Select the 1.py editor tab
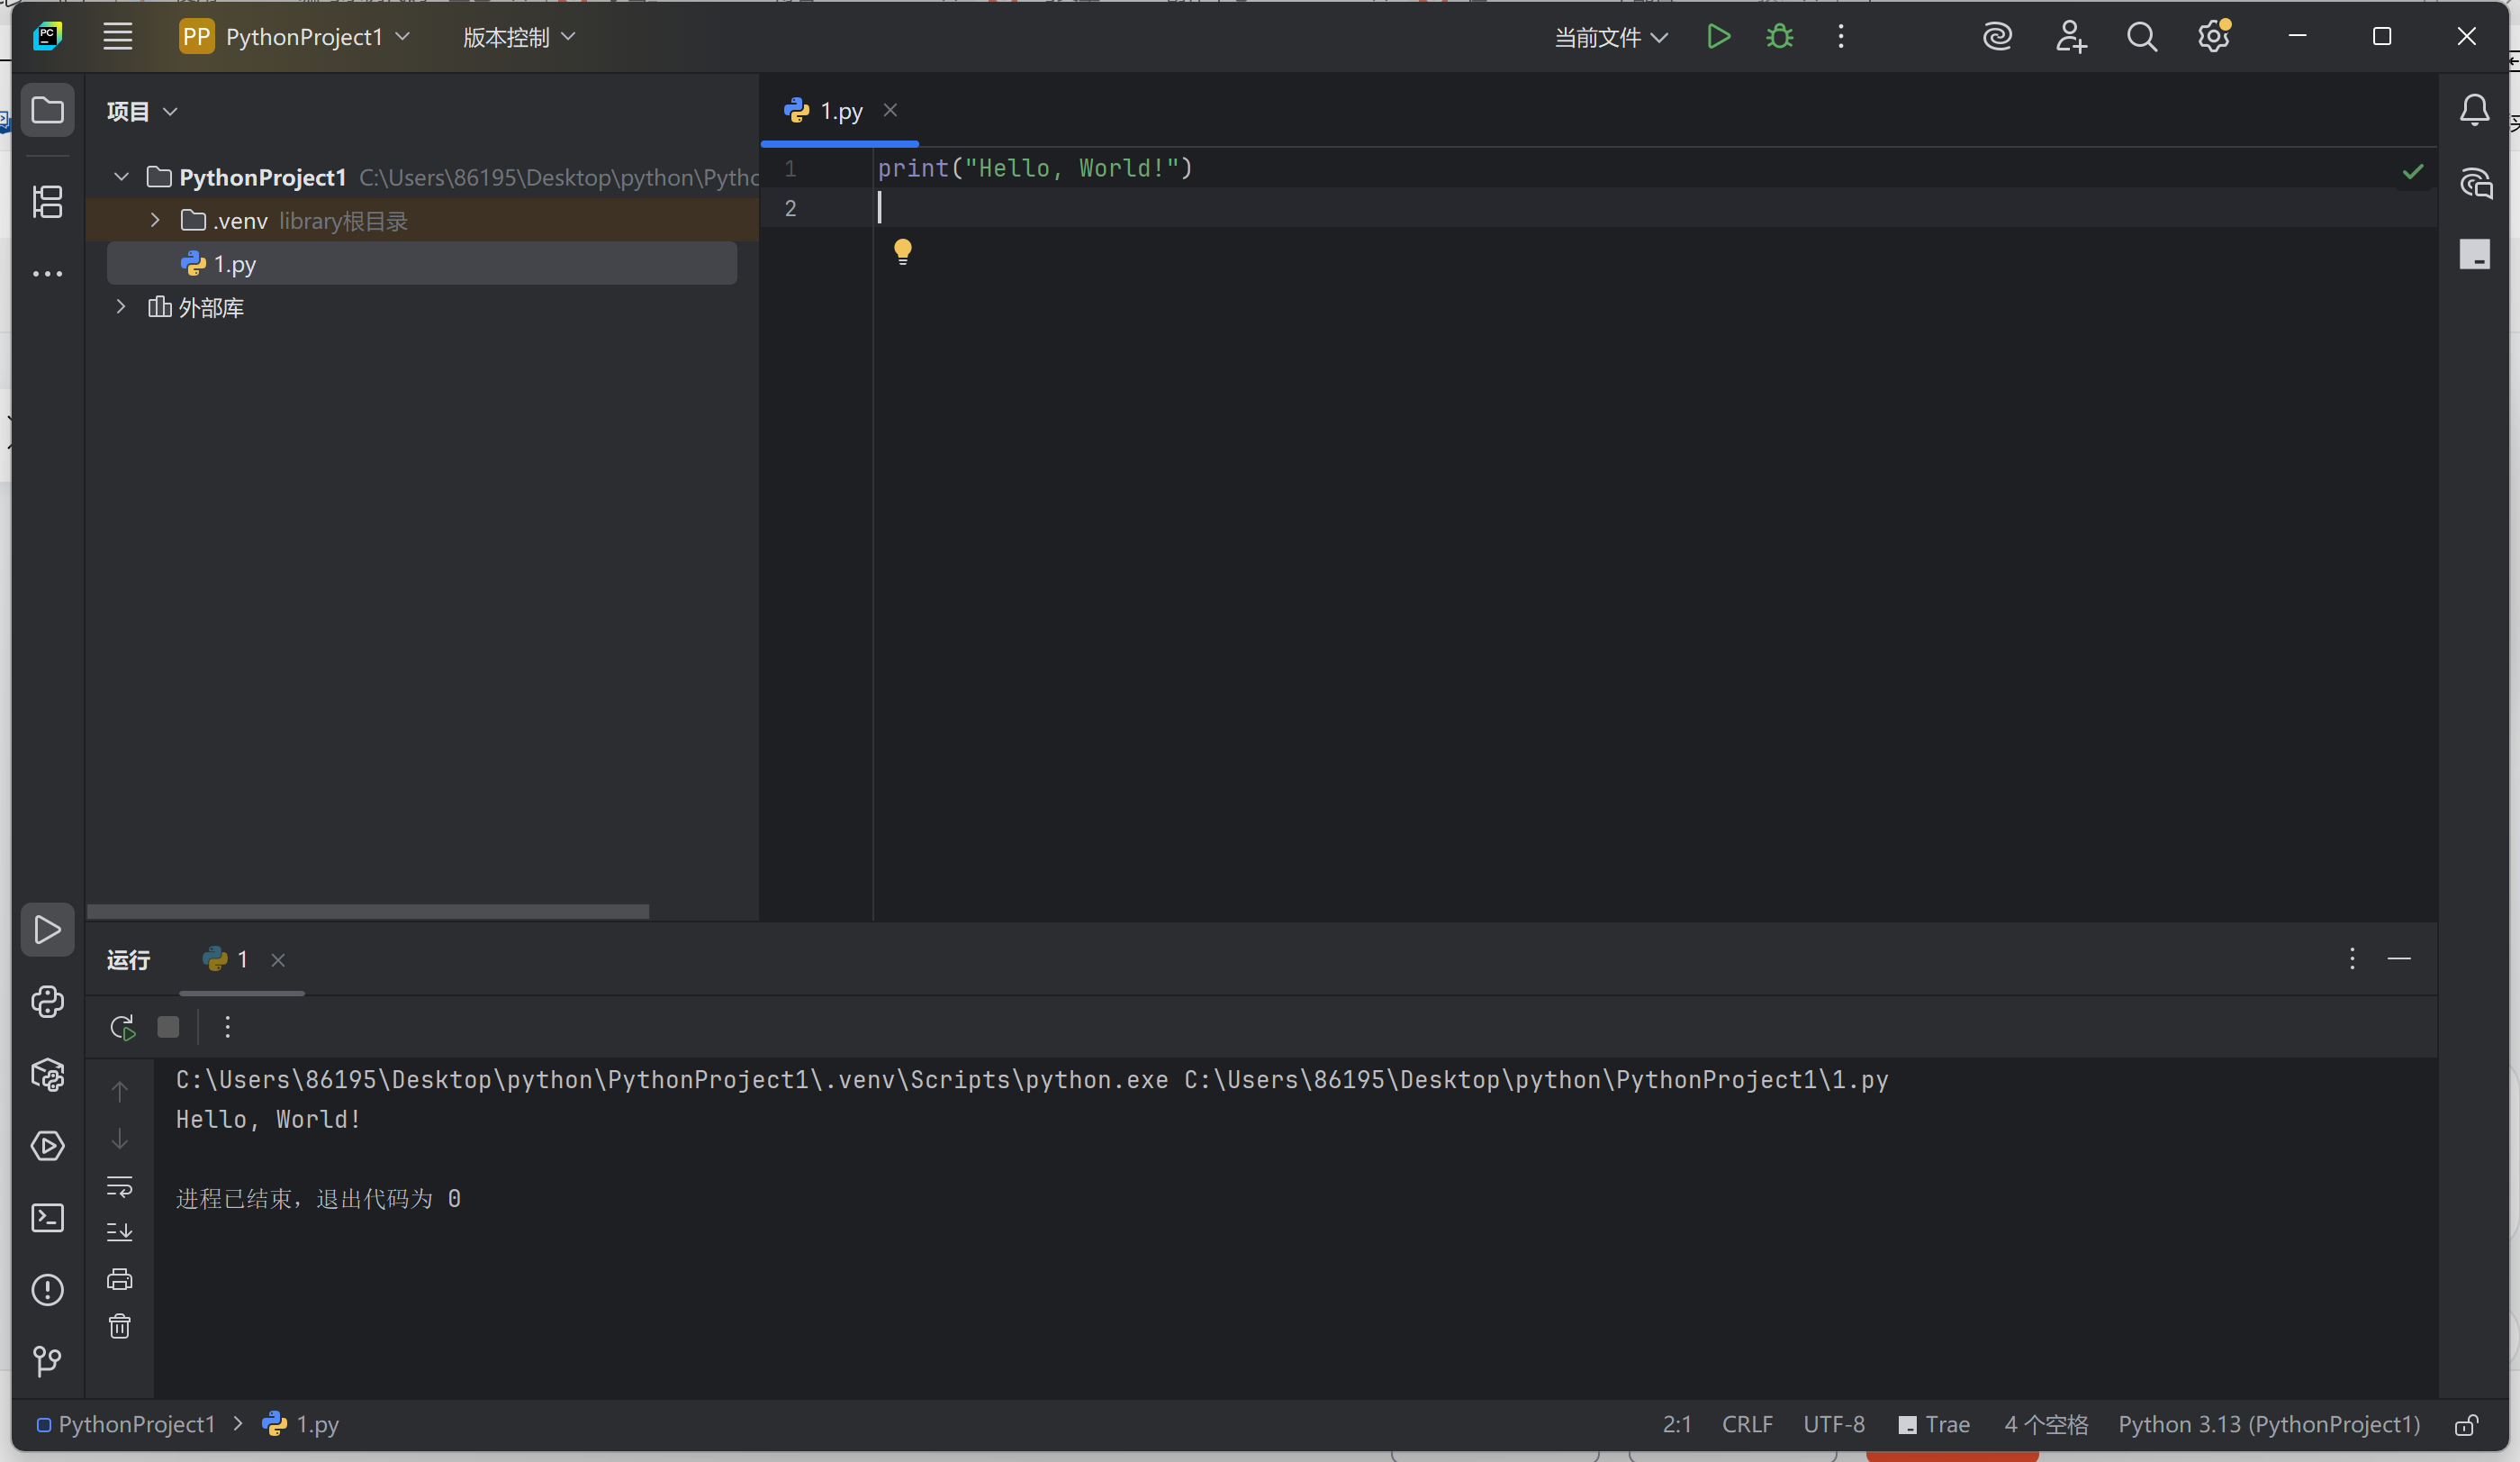 pyautogui.click(x=840, y=111)
